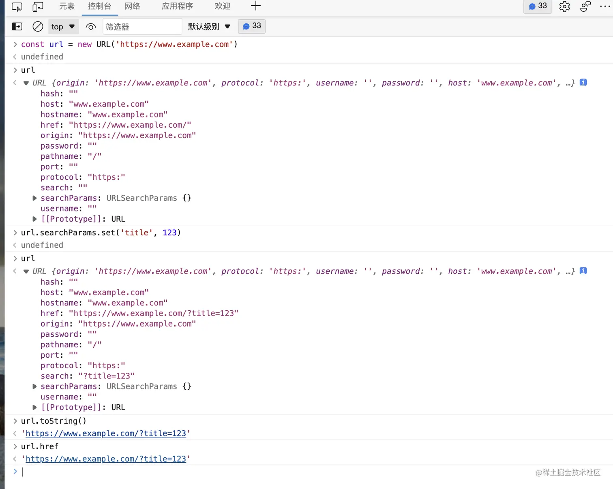Select the 'const url = new URL' command line
613x489 pixels.
pos(129,45)
